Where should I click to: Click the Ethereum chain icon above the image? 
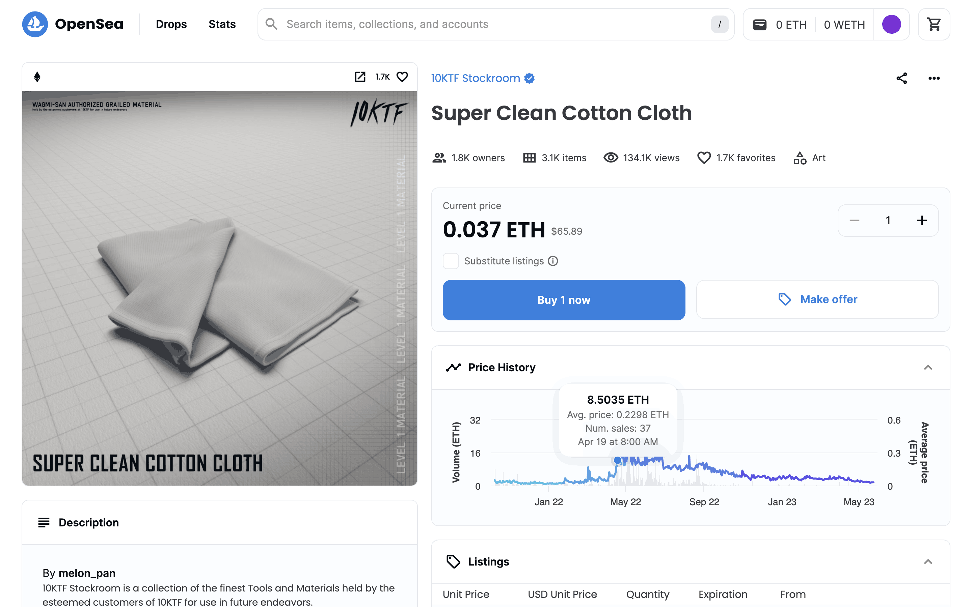(37, 77)
